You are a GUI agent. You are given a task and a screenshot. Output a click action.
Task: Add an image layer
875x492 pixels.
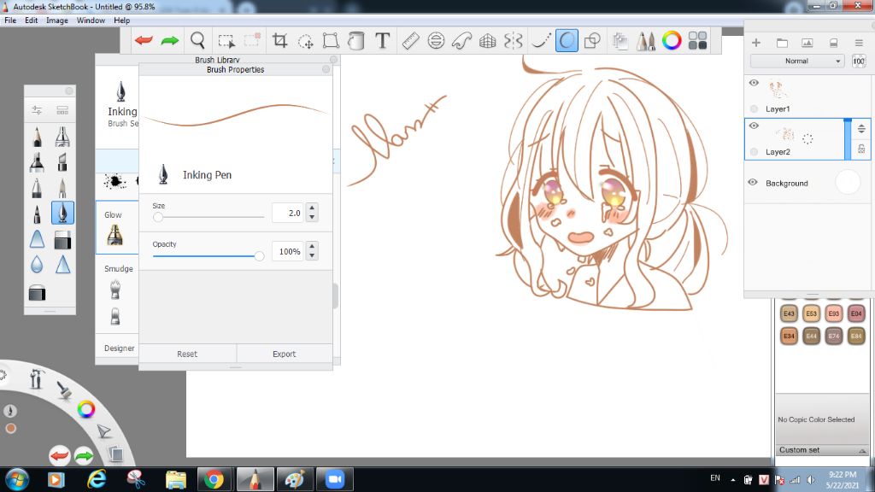807,43
